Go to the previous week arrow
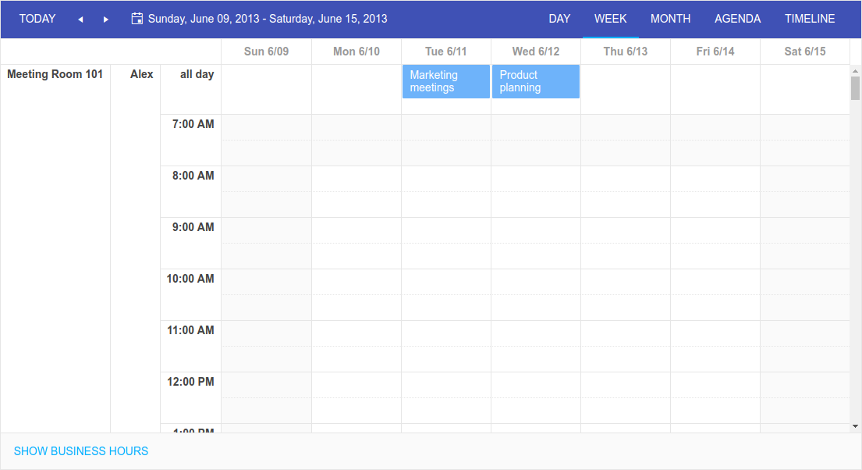 click(80, 20)
